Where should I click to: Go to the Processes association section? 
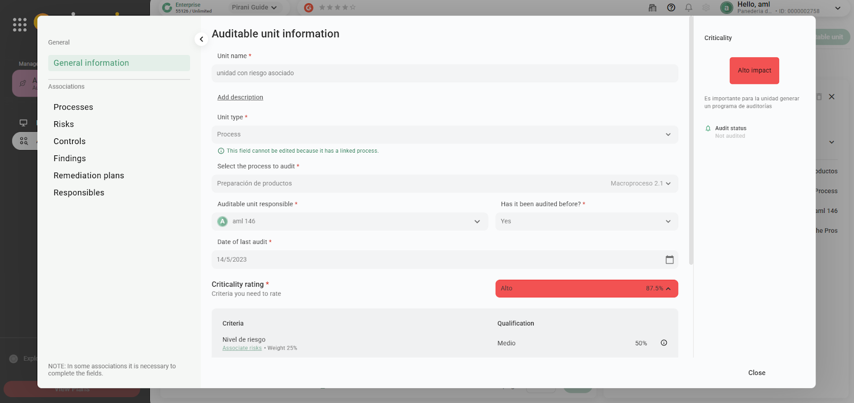click(x=73, y=107)
